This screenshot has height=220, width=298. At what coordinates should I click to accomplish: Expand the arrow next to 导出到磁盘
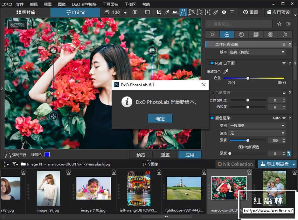pyautogui.click(x=294, y=164)
